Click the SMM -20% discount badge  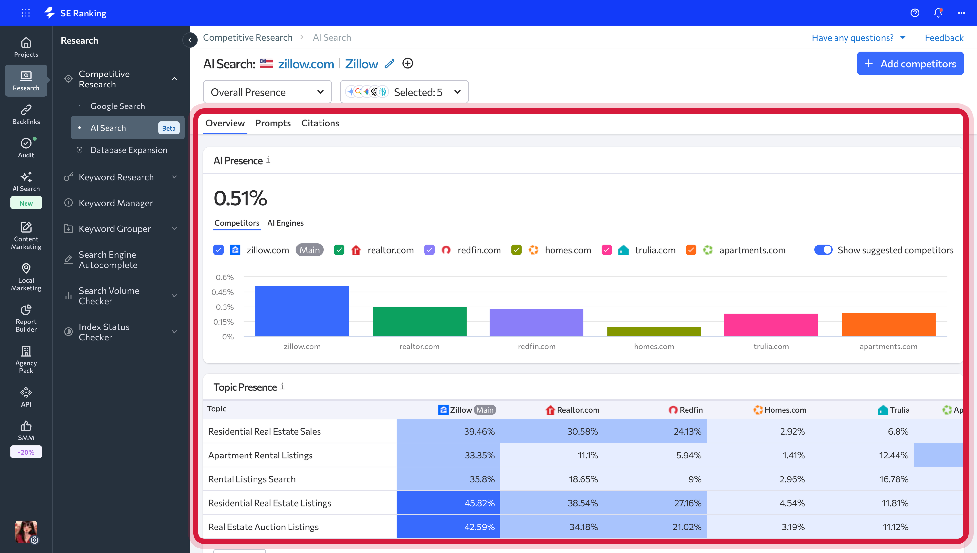point(26,452)
